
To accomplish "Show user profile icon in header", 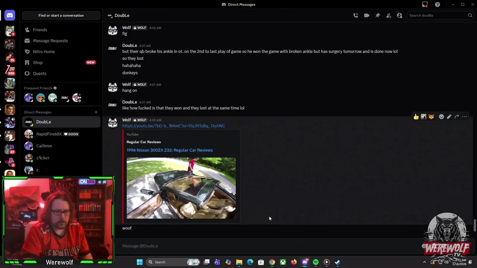I will (x=399, y=15).
